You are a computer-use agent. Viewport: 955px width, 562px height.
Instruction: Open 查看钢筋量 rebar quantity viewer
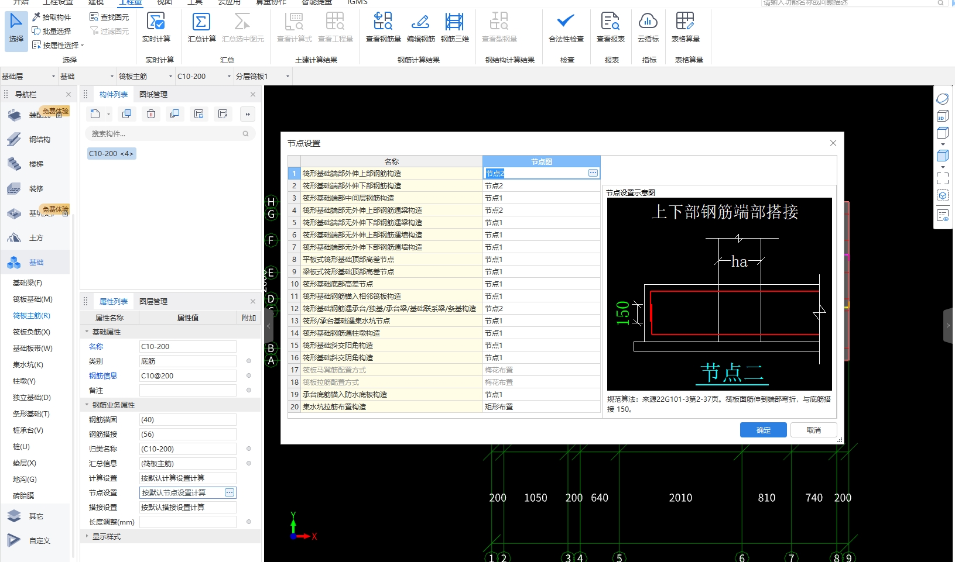pos(384,27)
